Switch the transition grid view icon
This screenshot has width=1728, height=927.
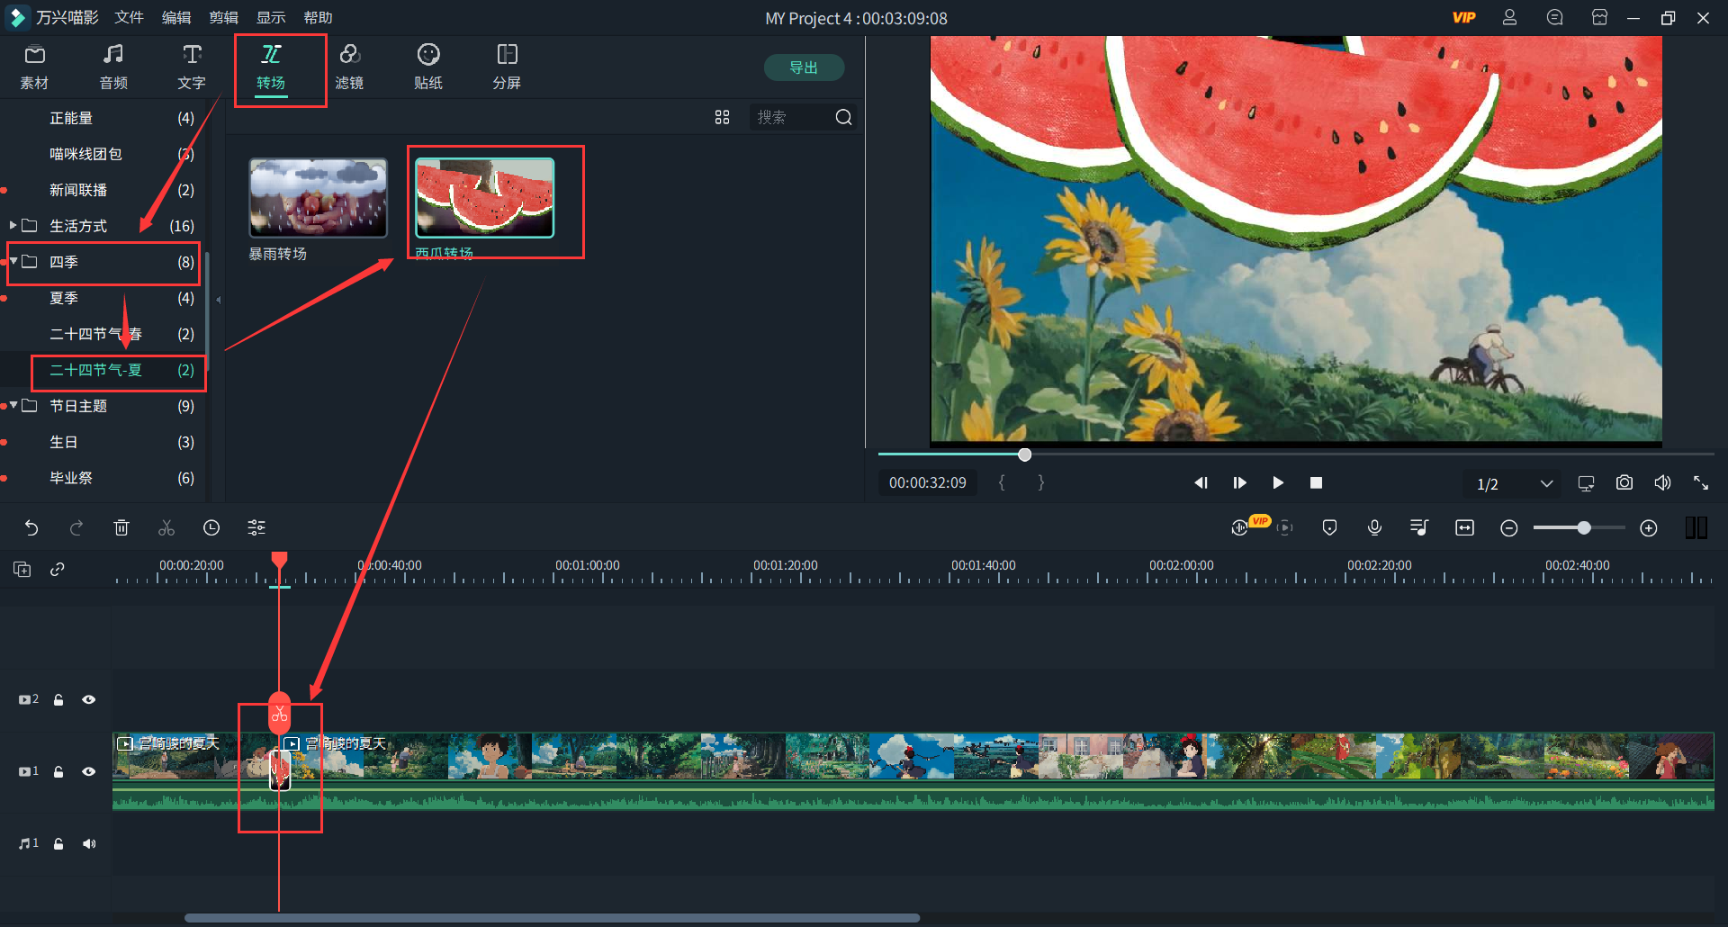pos(722,118)
